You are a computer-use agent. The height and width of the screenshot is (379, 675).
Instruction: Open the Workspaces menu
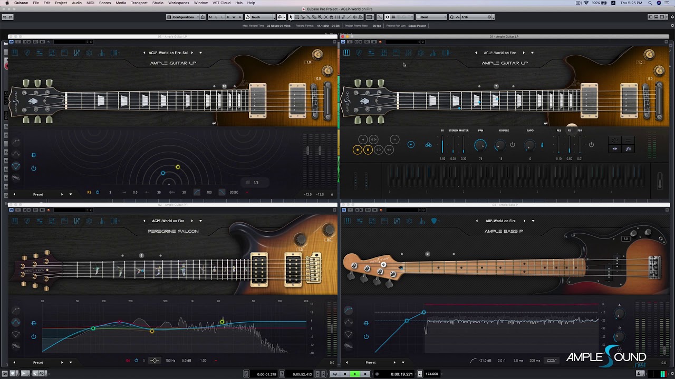point(179,3)
